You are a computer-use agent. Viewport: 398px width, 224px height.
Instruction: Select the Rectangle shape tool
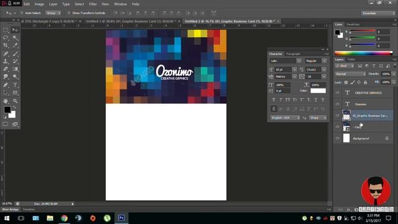click(15, 93)
